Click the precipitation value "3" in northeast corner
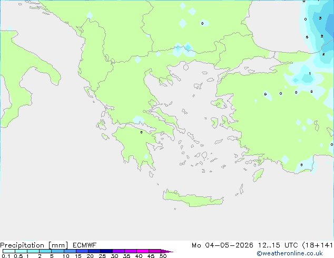 pos(320,18)
